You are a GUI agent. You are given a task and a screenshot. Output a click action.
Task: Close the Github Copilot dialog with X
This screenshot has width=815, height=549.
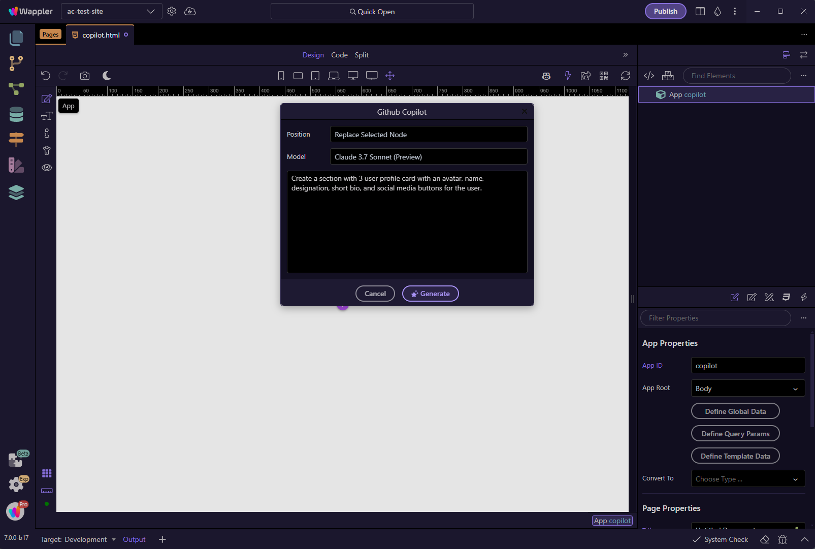[x=525, y=111]
